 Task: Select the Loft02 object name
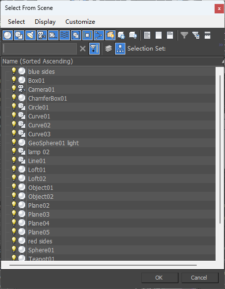(37, 179)
